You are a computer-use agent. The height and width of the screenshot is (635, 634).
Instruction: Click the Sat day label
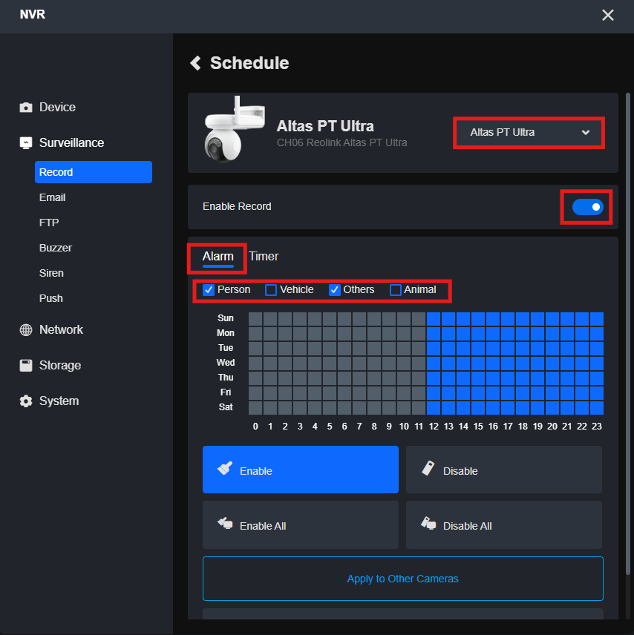(226, 407)
